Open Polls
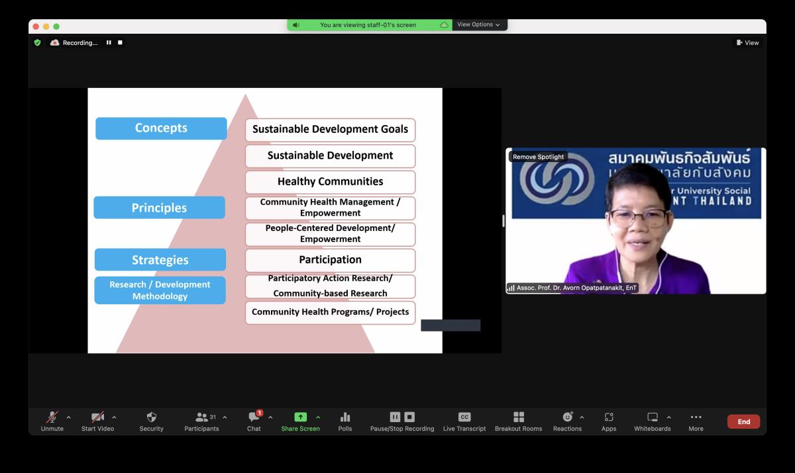The image size is (795, 473). tap(345, 421)
